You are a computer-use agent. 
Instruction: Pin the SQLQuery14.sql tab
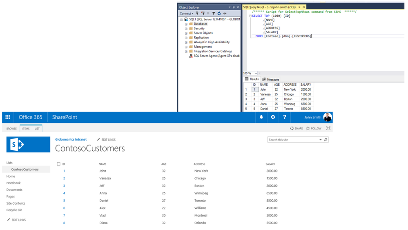click(x=299, y=7)
